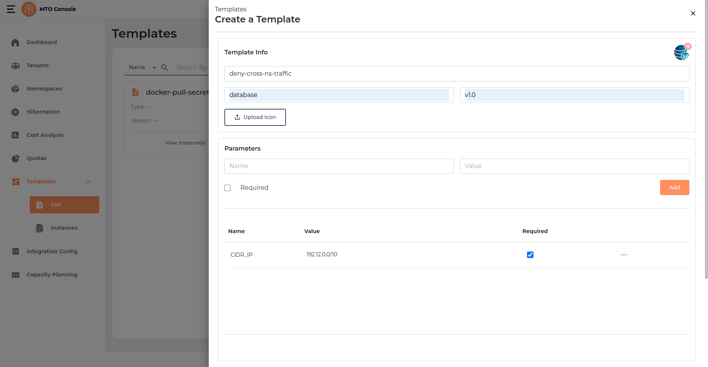Screen dimensions: 708x367
Task: Click the MTO Console logo
Action: point(29,9)
